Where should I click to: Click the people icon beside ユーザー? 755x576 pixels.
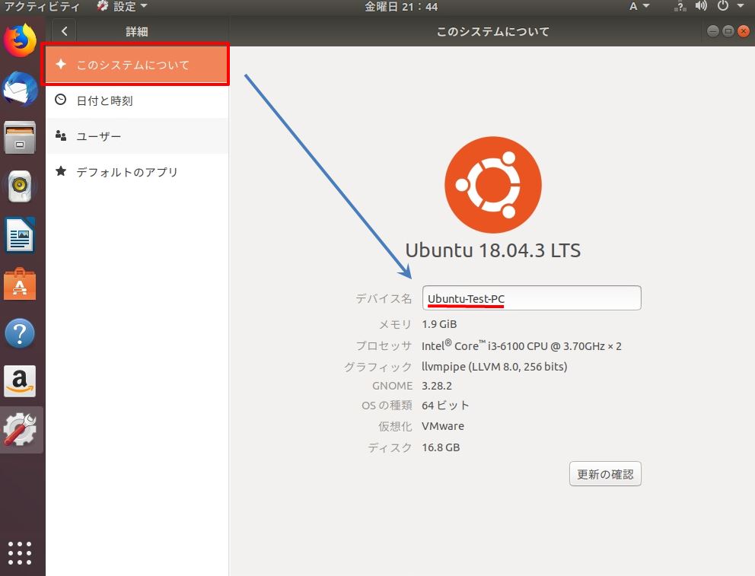pyautogui.click(x=61, y=135)
